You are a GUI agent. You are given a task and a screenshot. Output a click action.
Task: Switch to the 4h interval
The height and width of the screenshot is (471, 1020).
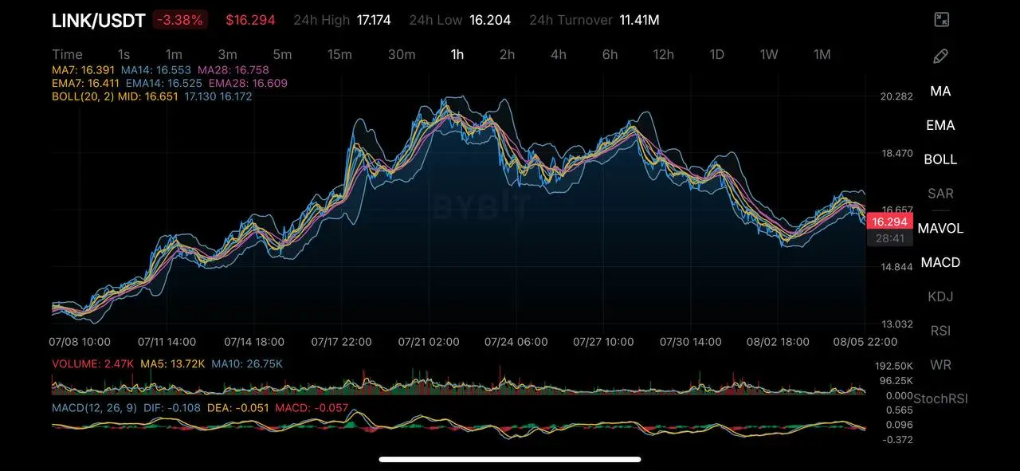558,54
